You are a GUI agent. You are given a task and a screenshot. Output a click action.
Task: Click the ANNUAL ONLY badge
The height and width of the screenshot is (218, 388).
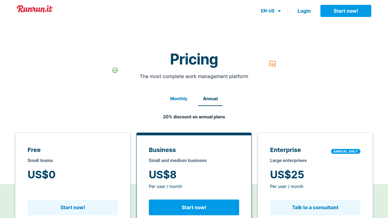tap(346, 151)
